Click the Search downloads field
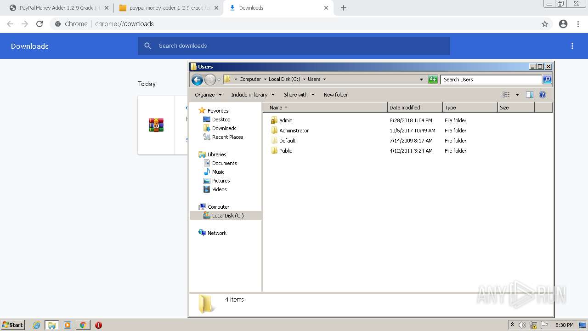The height and width of the screenshot is (331, 588). pyautogui.click(x=294, y=46)
